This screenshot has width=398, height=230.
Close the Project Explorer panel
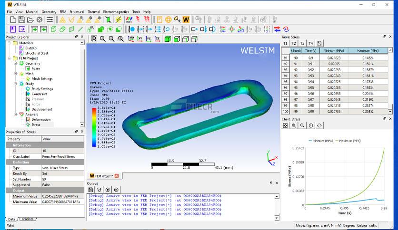pos(82,37)
